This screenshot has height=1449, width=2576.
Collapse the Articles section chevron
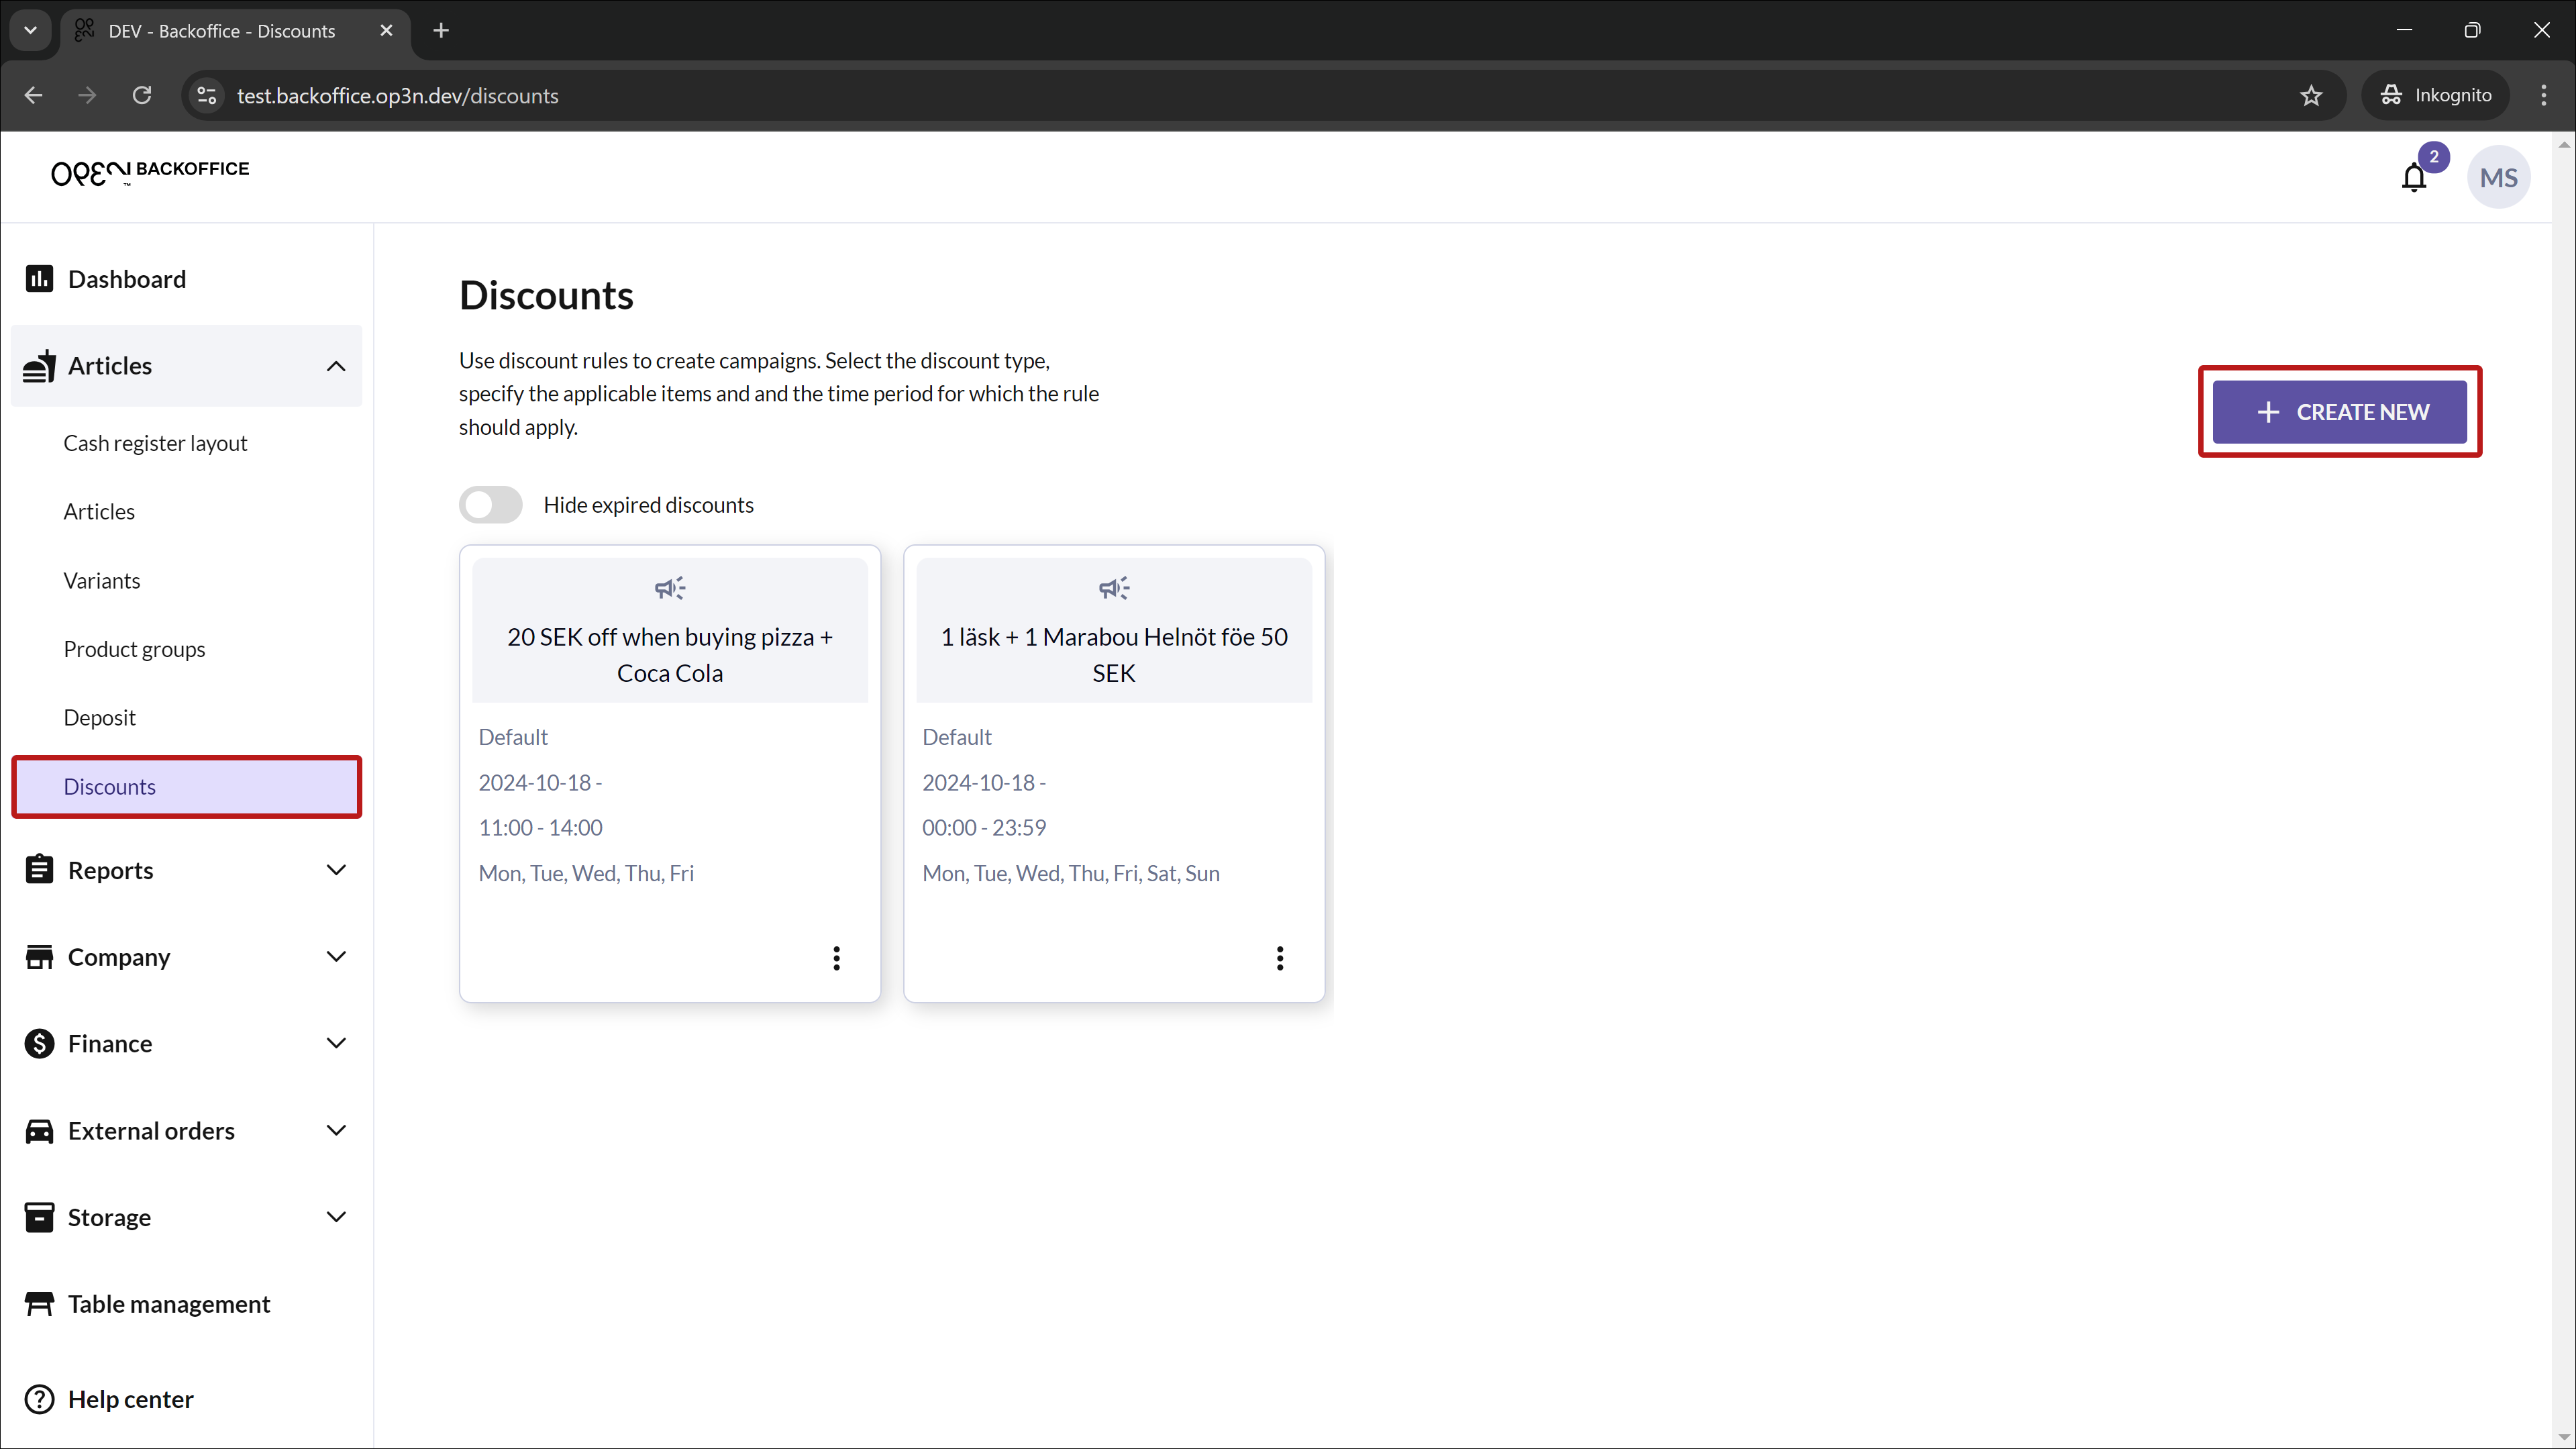(336, 366)
